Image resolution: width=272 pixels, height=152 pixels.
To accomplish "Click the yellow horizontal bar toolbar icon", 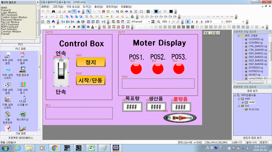I will pos(107,16).
